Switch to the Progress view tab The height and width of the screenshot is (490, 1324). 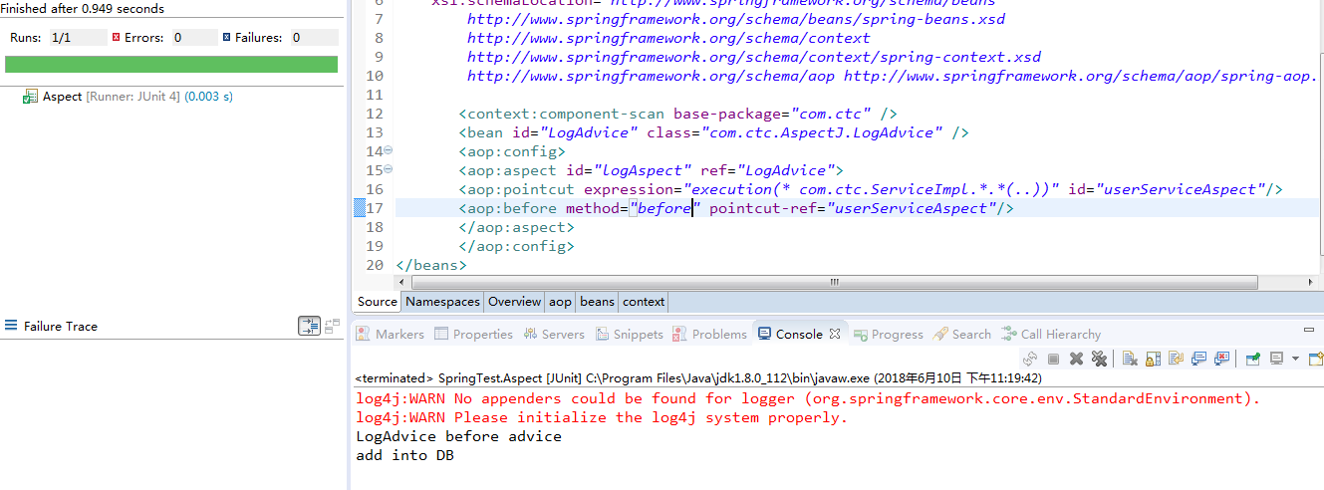[x=889, y=334]
